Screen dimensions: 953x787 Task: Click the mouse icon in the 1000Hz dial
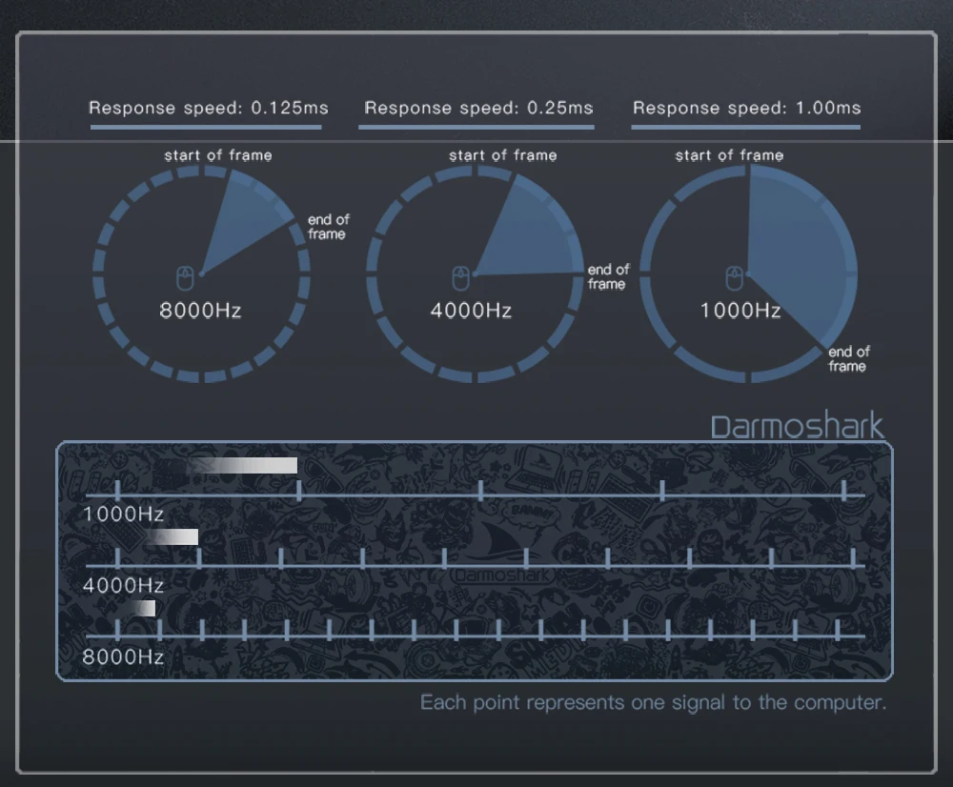tap(735, 278)
